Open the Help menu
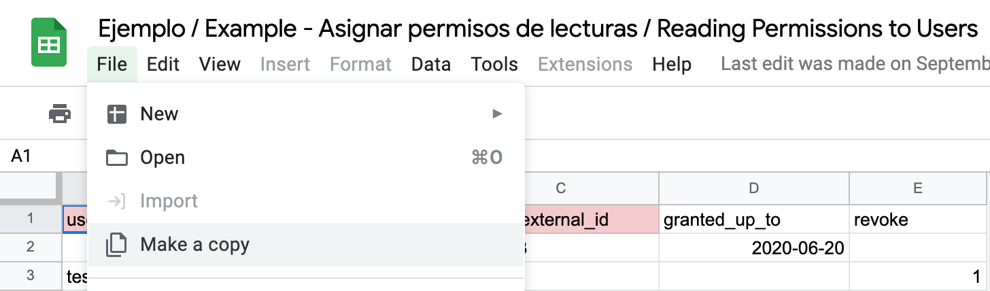The height and width of the screenshot is (291, 990). pyautogui.click(x=672, y=65)
